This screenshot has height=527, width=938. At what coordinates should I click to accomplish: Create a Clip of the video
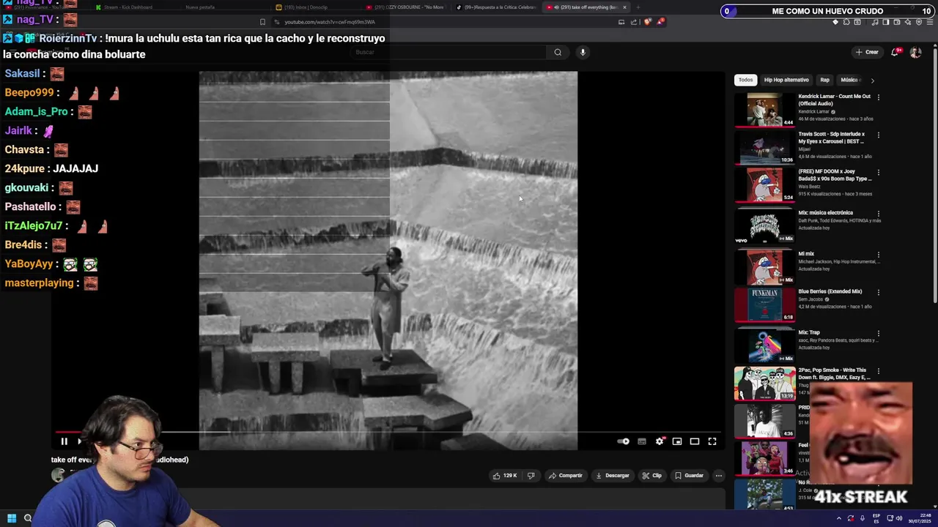651,476
